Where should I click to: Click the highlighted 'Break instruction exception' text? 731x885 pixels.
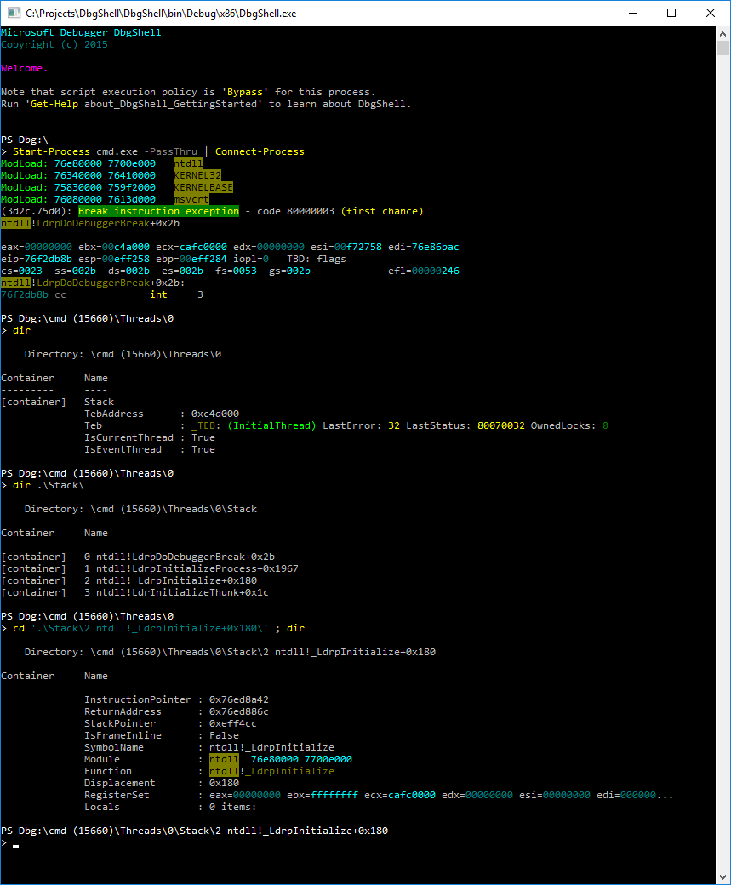(x=158, y=211)
